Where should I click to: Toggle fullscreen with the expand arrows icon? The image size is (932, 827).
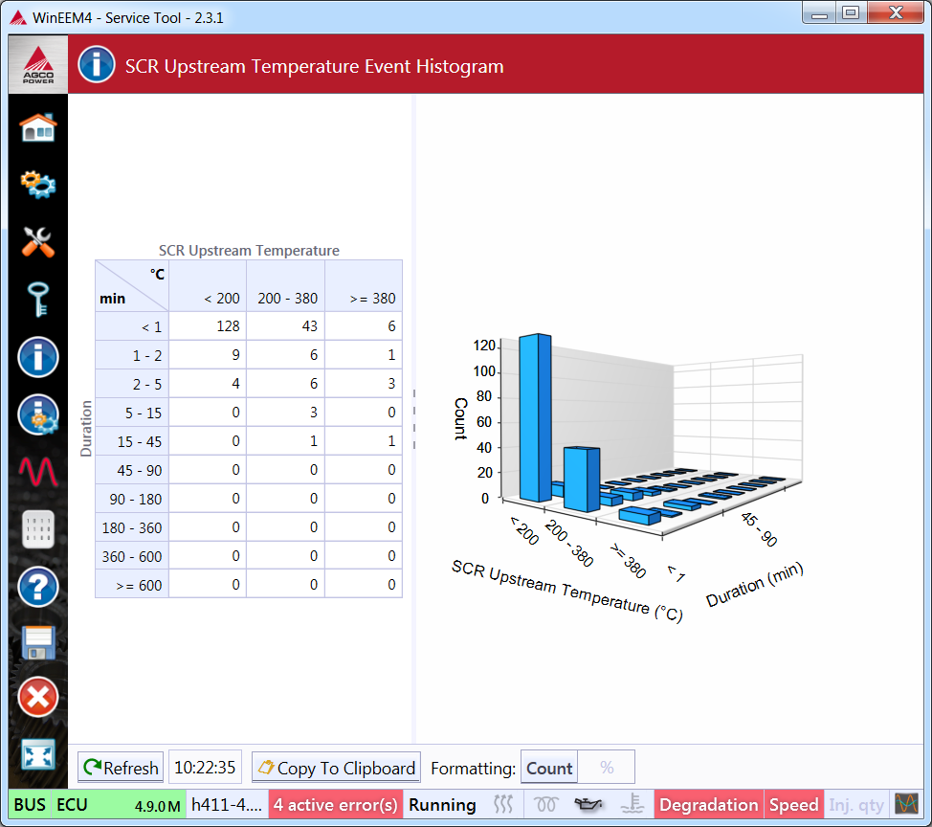click(x=38, y=755)
